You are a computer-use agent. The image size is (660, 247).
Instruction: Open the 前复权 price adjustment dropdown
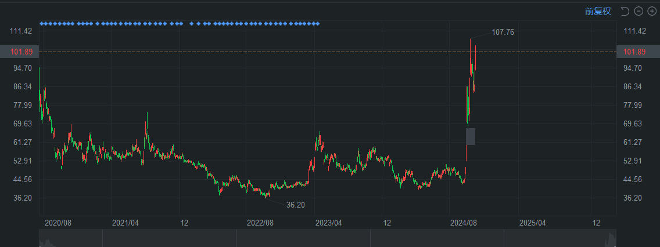coord(598,11)
